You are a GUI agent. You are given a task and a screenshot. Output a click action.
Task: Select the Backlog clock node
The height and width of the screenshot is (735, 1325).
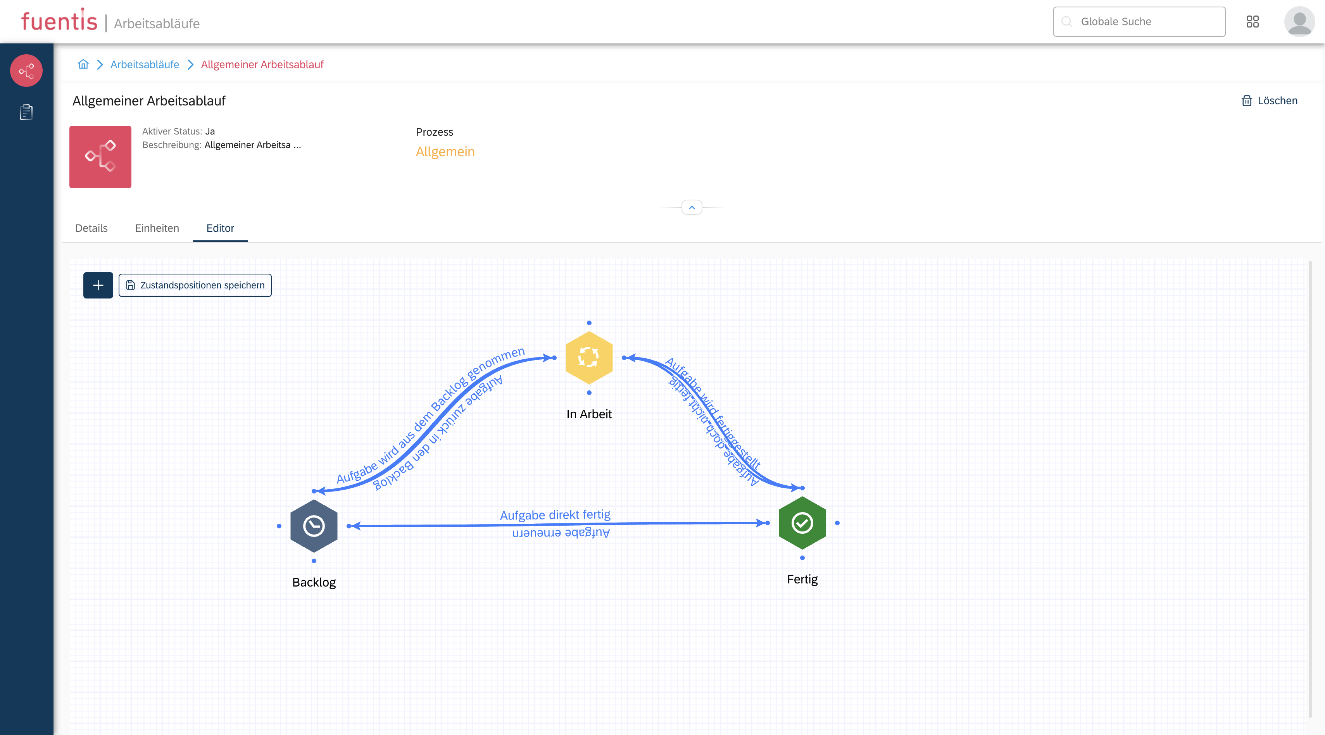click(314, 525)
